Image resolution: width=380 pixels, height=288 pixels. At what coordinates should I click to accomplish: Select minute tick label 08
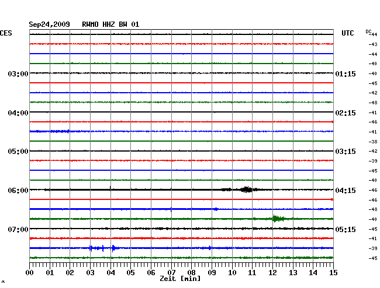[191, 273]
